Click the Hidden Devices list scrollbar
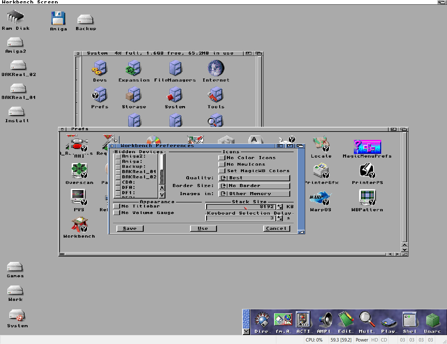 162,169
